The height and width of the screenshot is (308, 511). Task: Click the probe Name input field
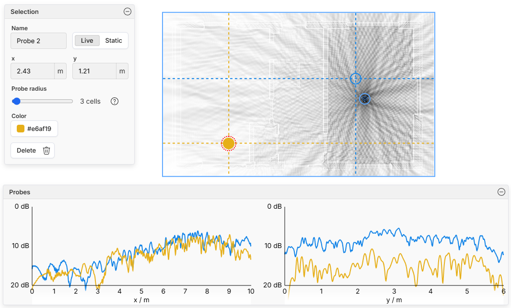pos(39,41)
